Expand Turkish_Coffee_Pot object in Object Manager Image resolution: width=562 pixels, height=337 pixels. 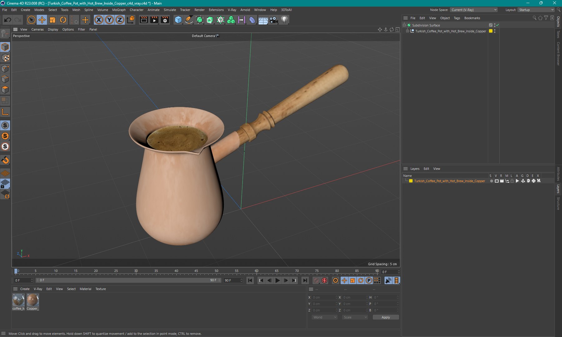click(x=408, y=31)
